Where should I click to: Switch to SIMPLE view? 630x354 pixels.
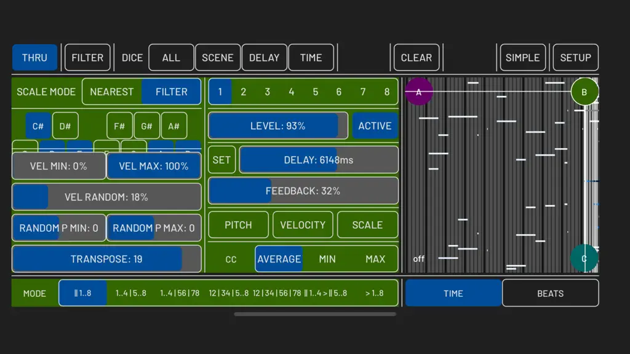pos(522,57)
